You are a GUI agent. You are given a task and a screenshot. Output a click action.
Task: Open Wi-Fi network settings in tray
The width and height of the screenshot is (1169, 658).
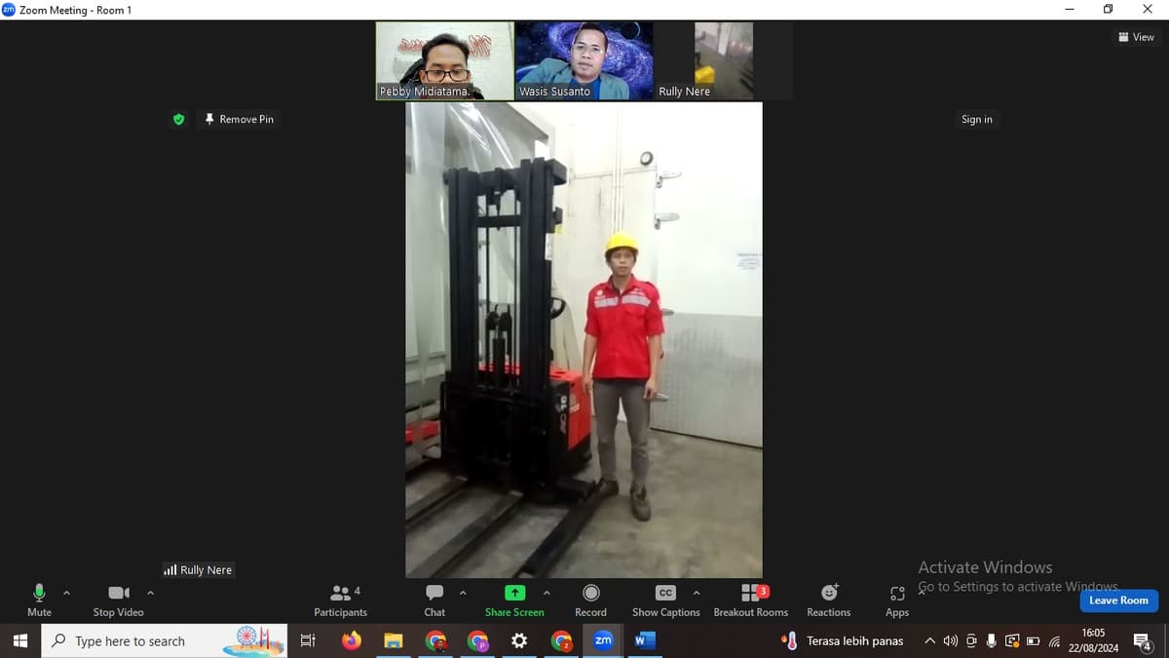click(1054, 640)
